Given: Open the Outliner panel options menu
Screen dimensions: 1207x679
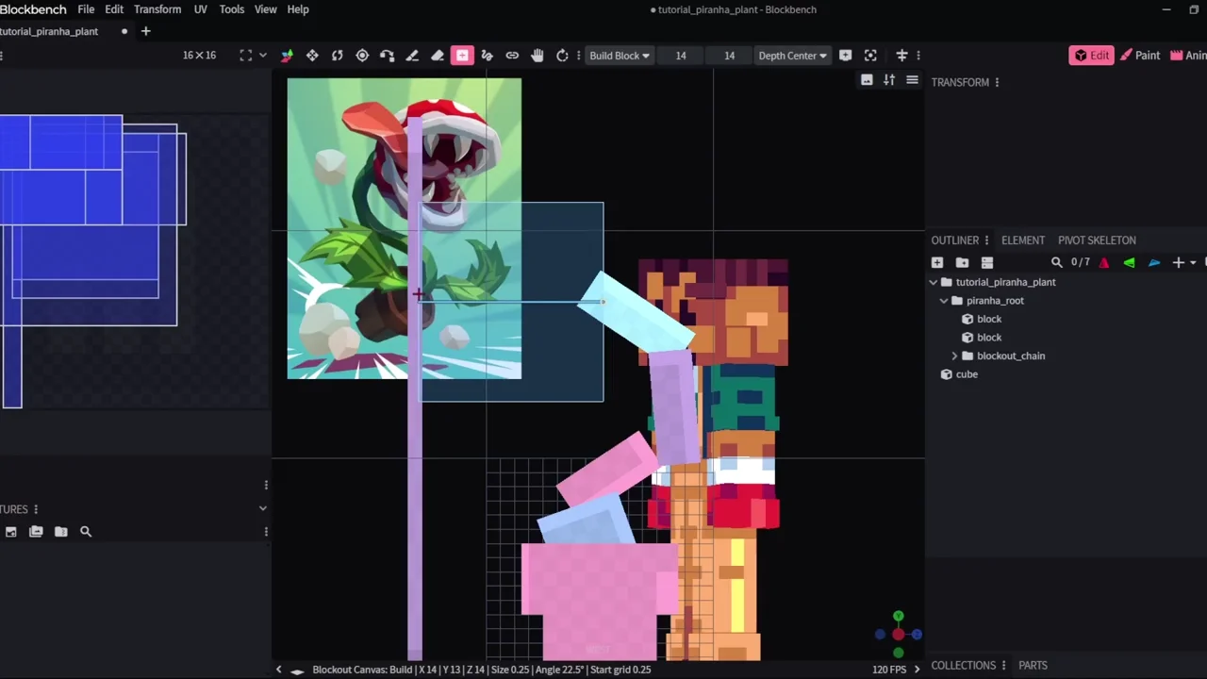Looking at the screenshot, I should [987, 240].
